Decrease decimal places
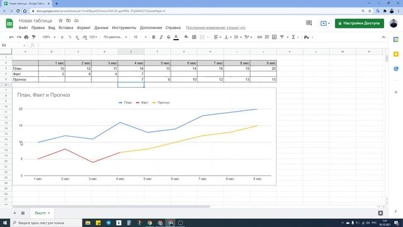Image resolution: width=403 pixels, height=227 pixels. (77, 37)
